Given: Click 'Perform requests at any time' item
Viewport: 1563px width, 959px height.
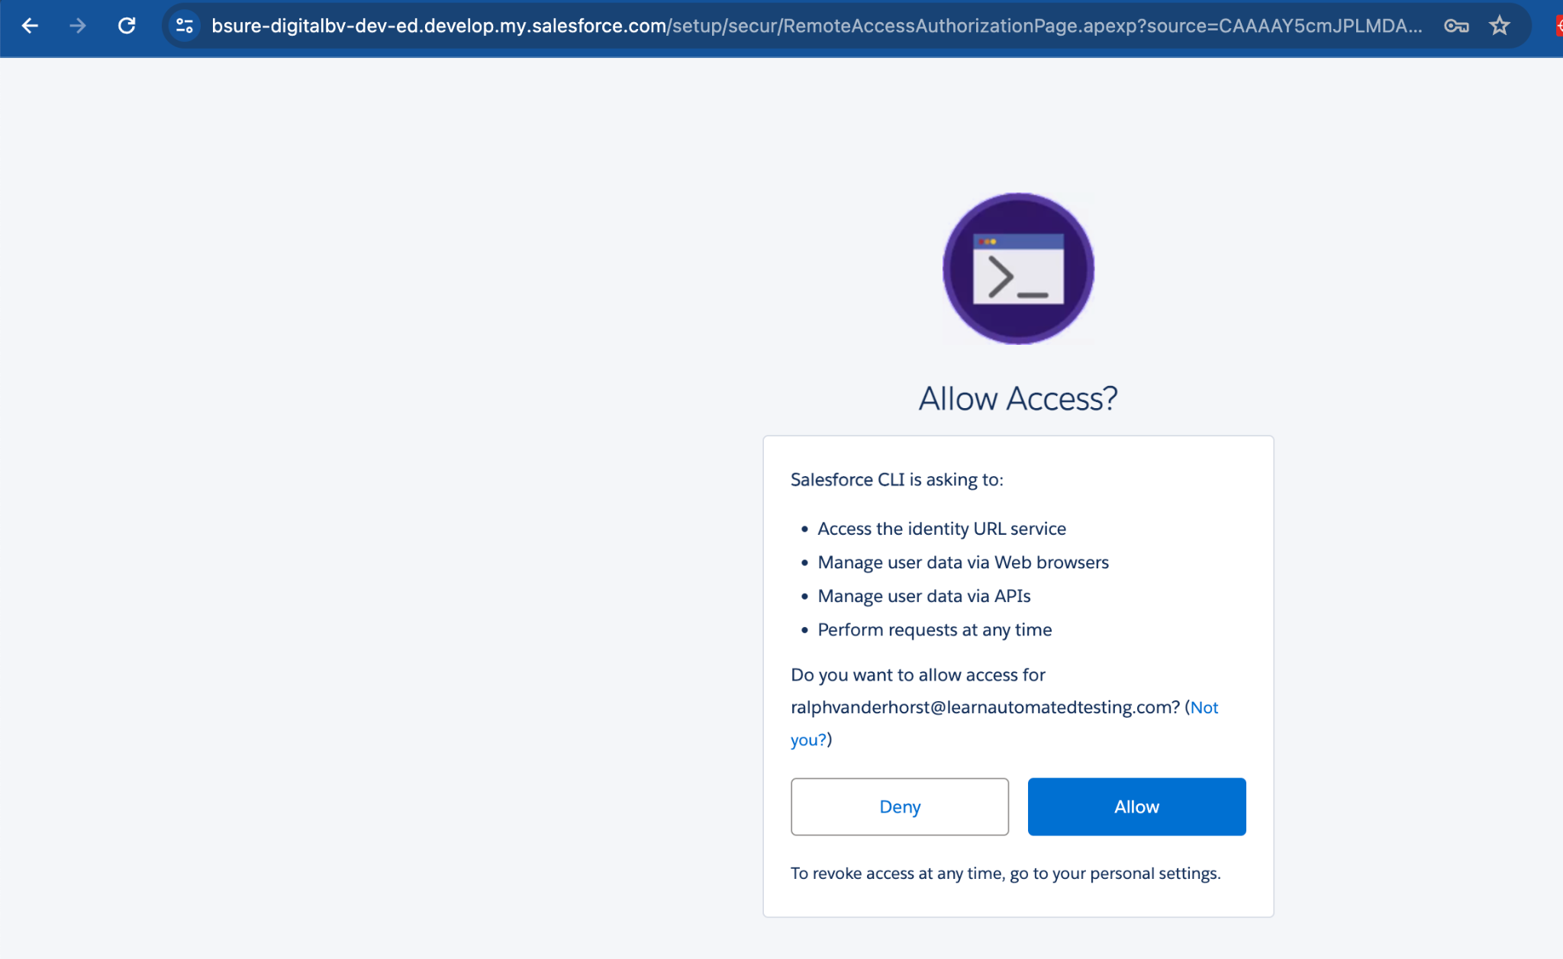Looking at the screenshot, I should point(935,629).
